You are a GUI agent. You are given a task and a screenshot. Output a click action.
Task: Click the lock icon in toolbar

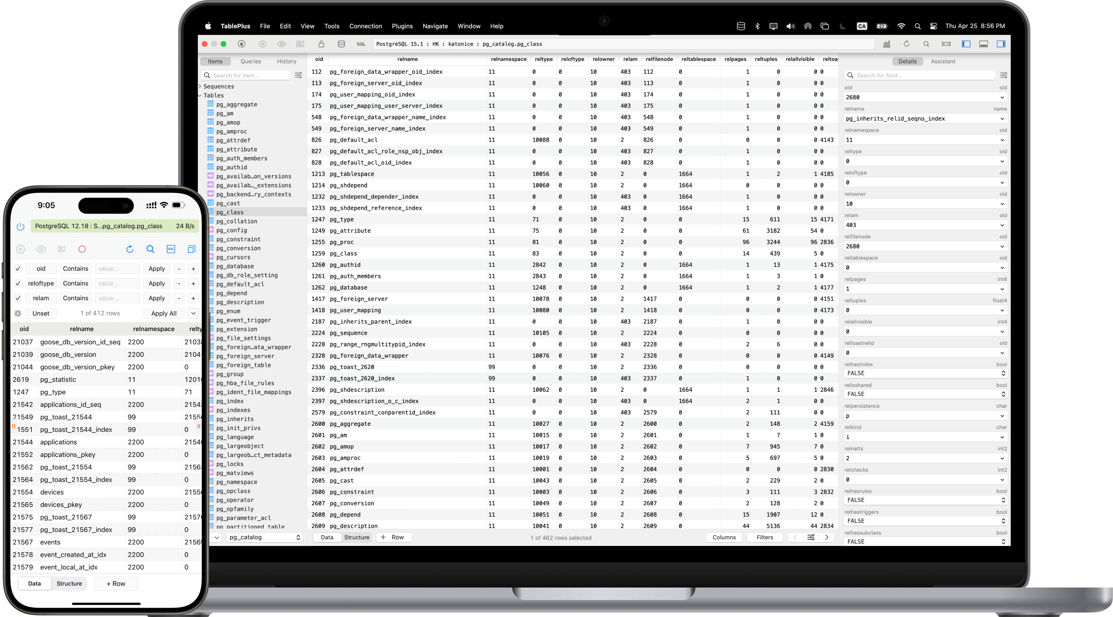tap(321, 44)
